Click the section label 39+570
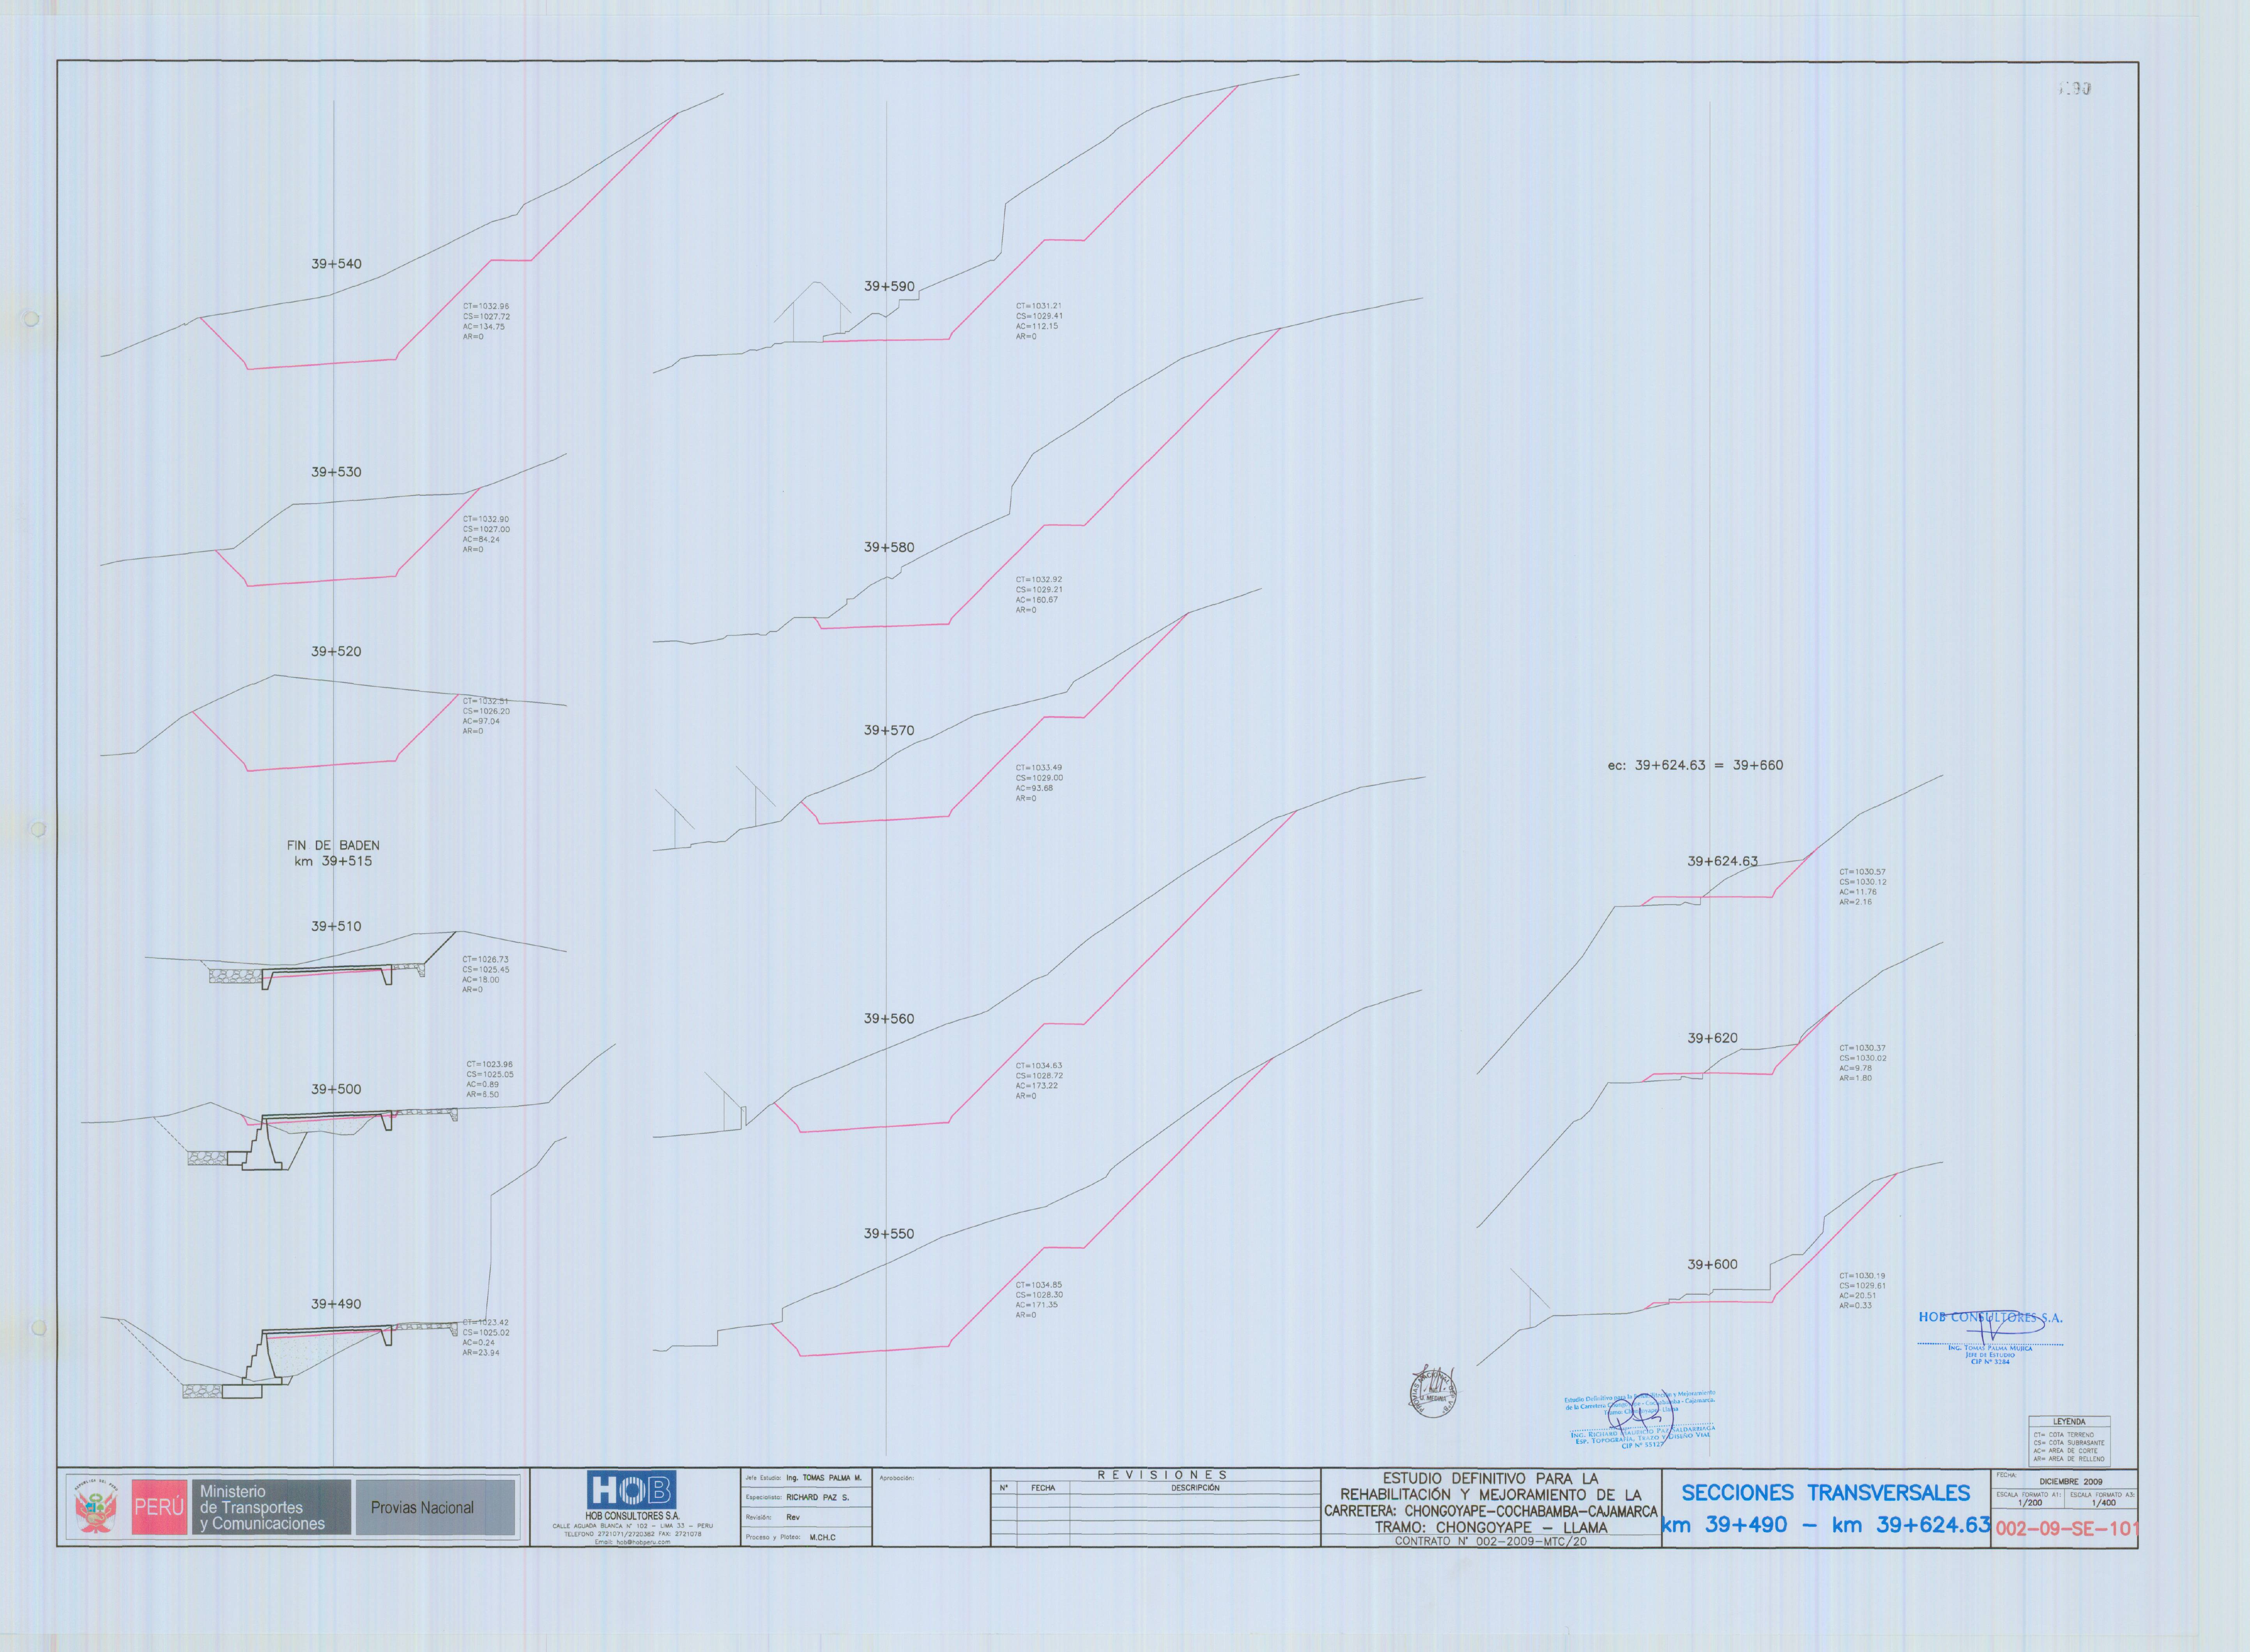2250x1652 pixels. (890, 730)
